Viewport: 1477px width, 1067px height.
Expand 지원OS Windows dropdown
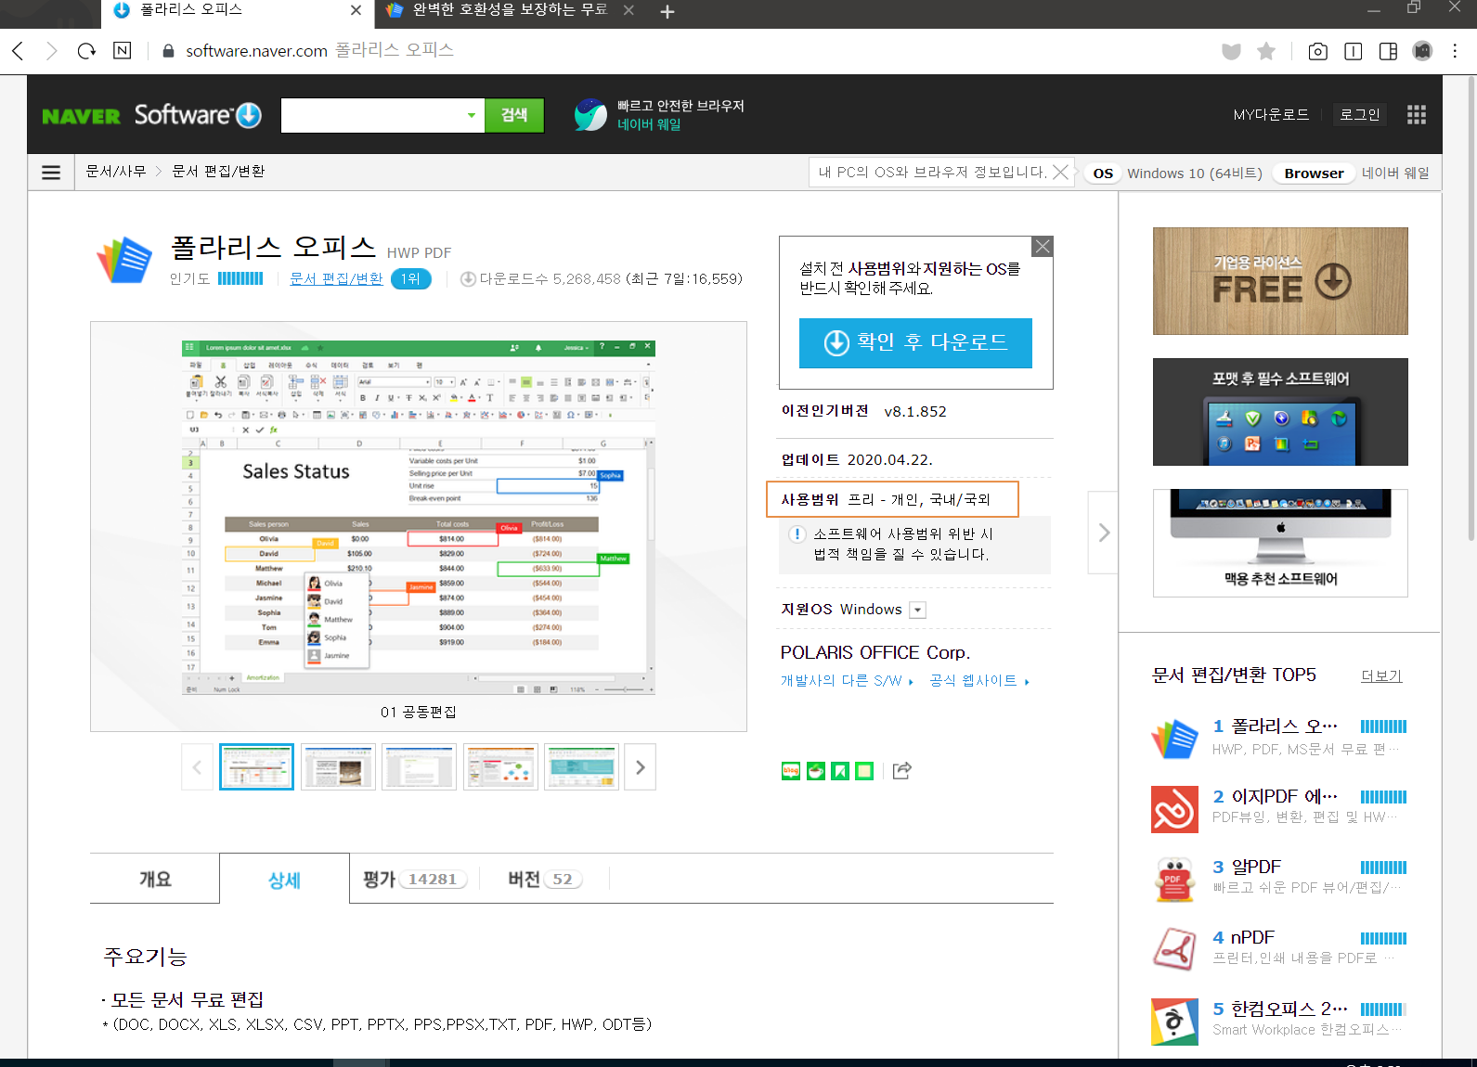point(917,610)
